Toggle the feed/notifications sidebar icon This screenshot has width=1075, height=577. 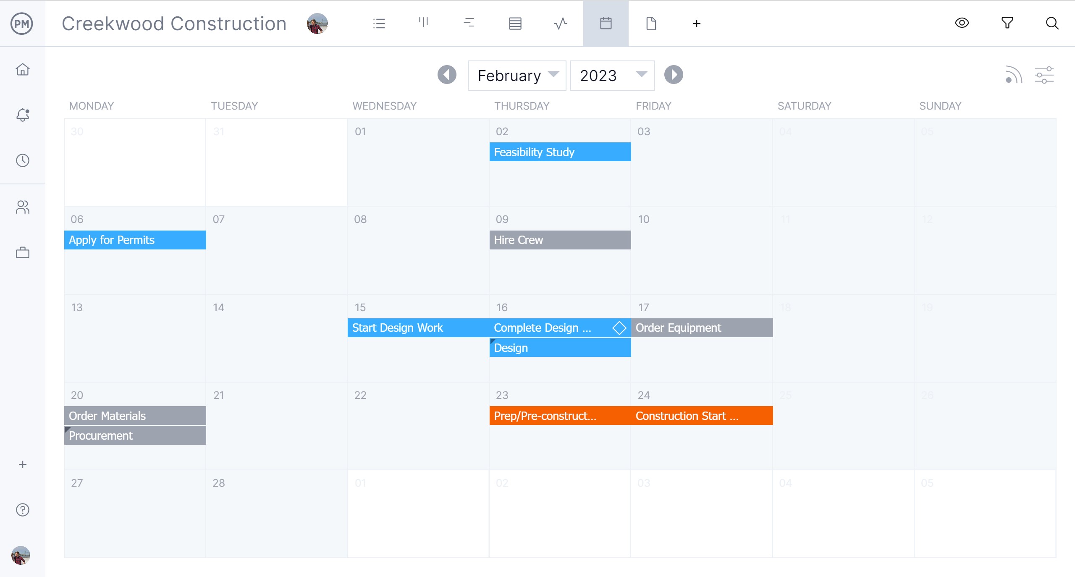[23, 116]
